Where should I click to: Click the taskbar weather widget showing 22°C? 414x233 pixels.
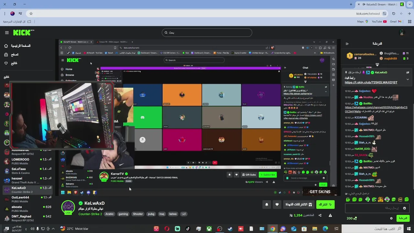74,229
